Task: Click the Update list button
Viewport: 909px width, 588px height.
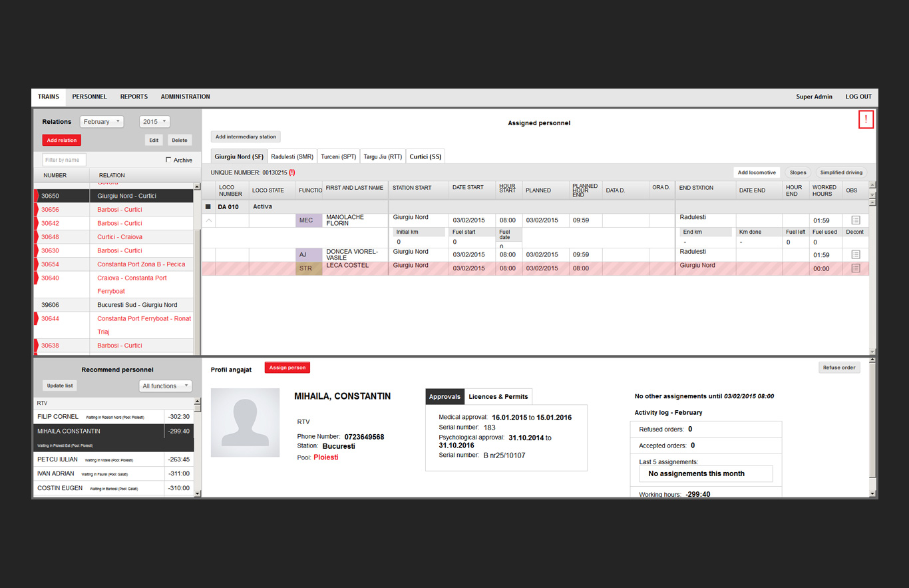Action: point(61,386)
